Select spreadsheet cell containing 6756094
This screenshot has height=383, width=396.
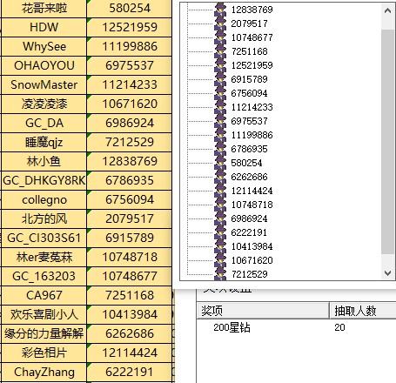[130, 199]
